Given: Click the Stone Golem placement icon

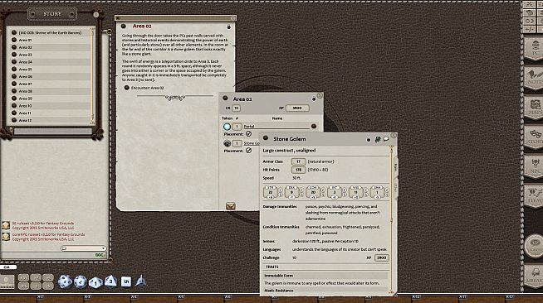Looking at the screenshot, I should [248, 151].
